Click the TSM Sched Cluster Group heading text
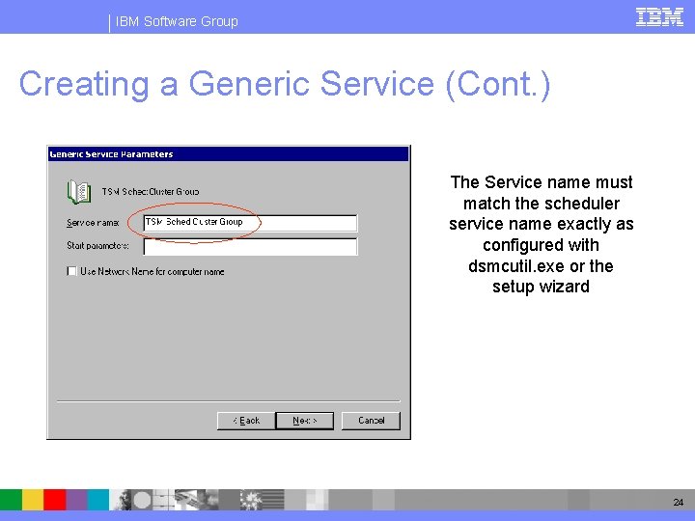Viewport: 695px width, 521px height. 151,191
